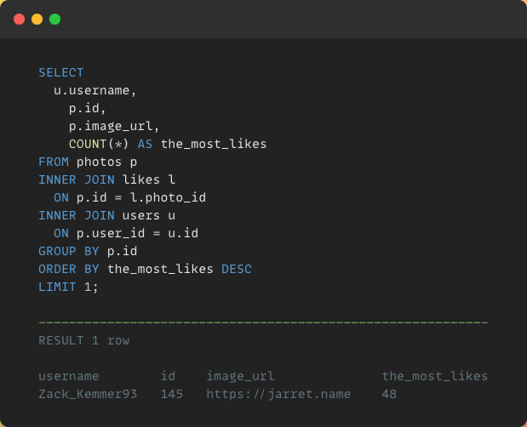Click the SELECT keyword

[x=61, y=72]
